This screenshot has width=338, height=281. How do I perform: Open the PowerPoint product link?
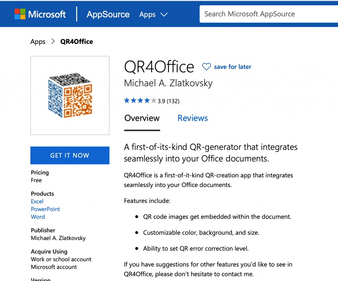tap(45, 209)
